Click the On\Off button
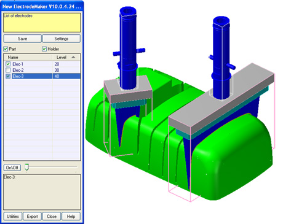The height and width of the screenshot is (224, 283). coord(12,168)
